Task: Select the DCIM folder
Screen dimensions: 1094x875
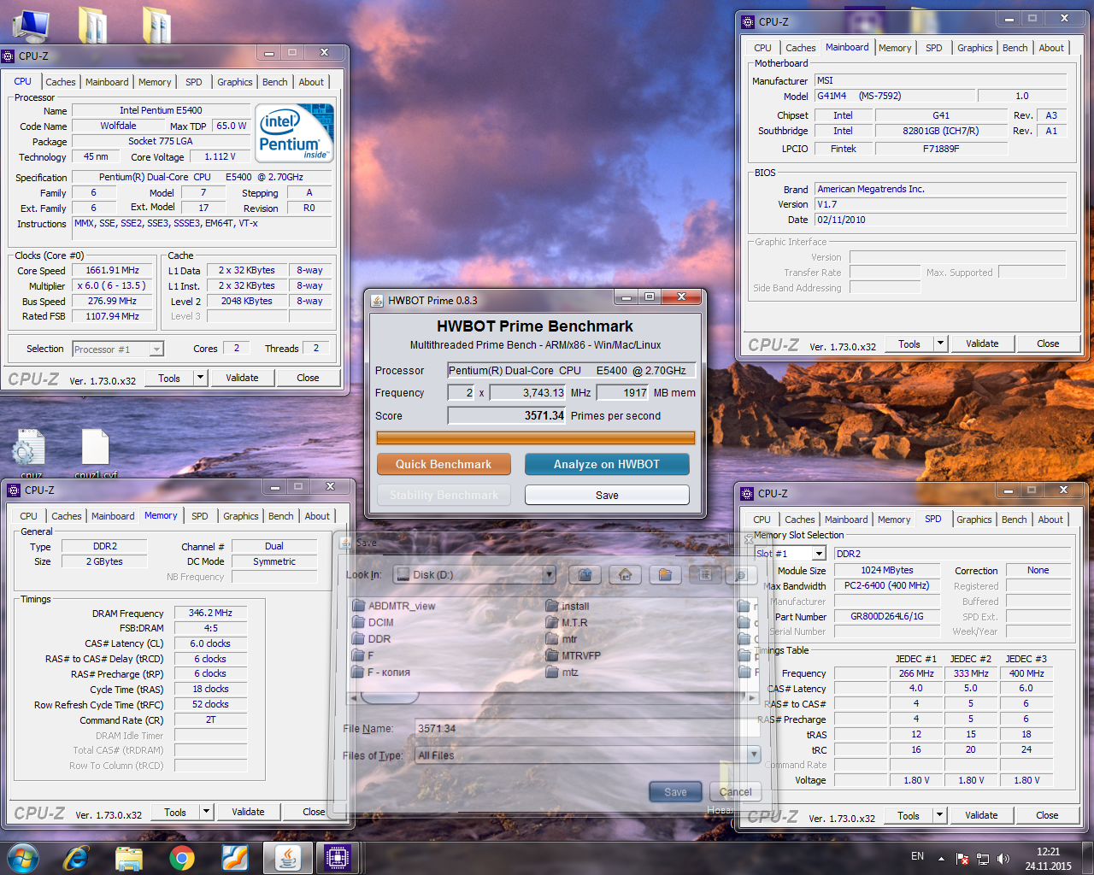Action: tap(373, 622)
